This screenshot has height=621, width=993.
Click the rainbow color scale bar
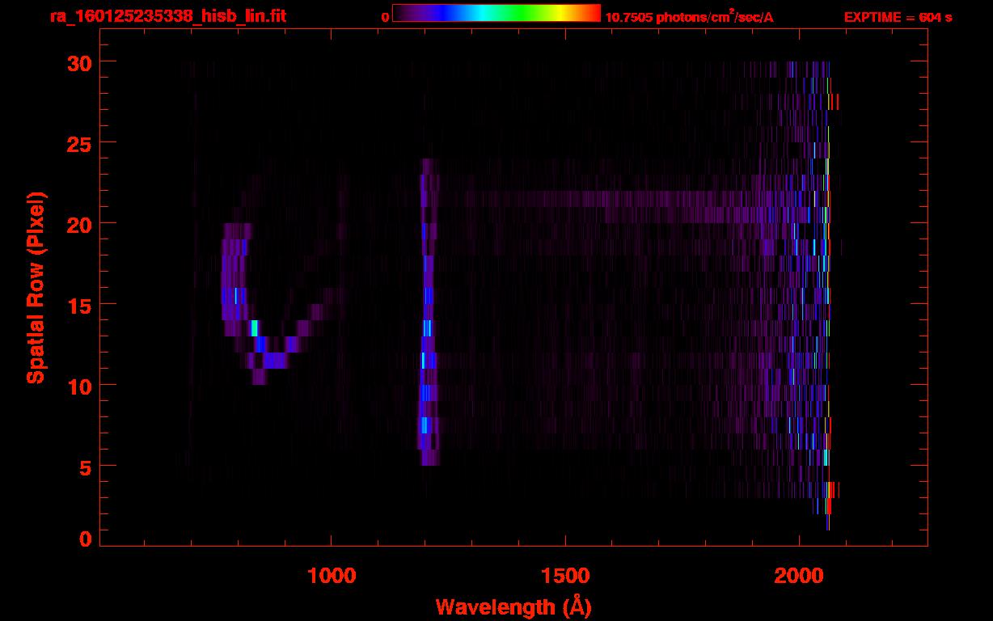tap(496, 13)
